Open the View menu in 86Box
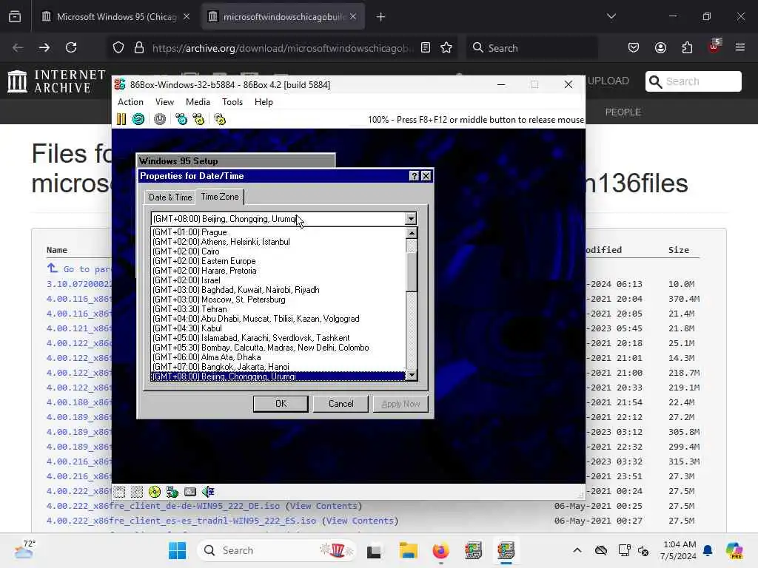Viewport: 758px width, 568px height. [x=164, y=102]
